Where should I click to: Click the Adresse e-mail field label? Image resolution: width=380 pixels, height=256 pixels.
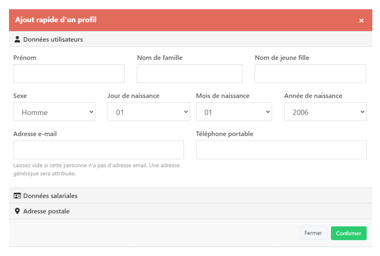pos(35,134)
